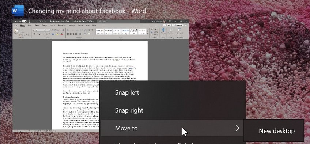Click the yellow text highlight color swatch
The height and width of the screenshot is (144, 310).
click(x=57, y=34)
